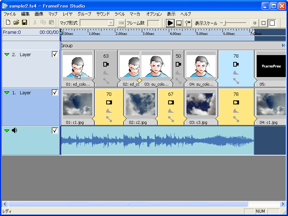Click the Open folder toolbar icon
The image size is (288, 216).
(x=16, y=23)
